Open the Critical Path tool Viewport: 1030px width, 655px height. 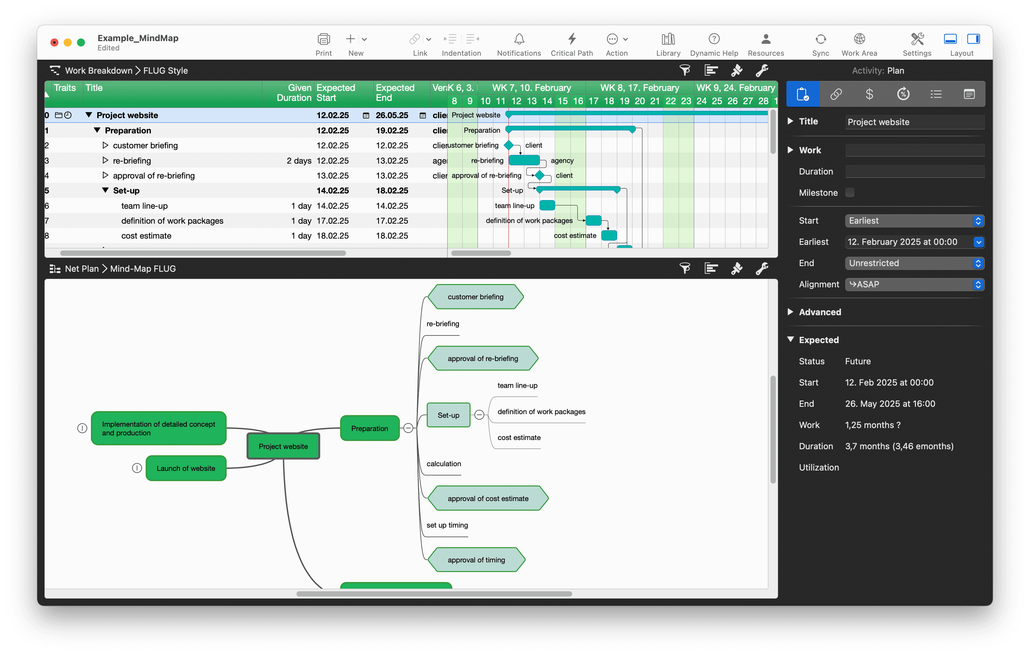click(572, 43)
